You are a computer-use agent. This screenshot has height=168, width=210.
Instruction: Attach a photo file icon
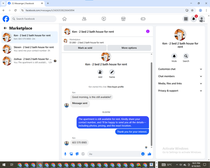coord(71,154)
